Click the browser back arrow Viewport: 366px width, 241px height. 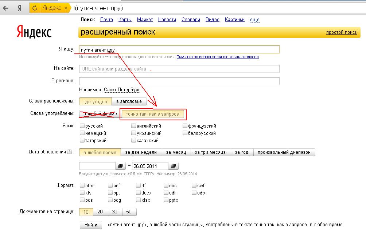pyautogui.click(x=5, y=8)
